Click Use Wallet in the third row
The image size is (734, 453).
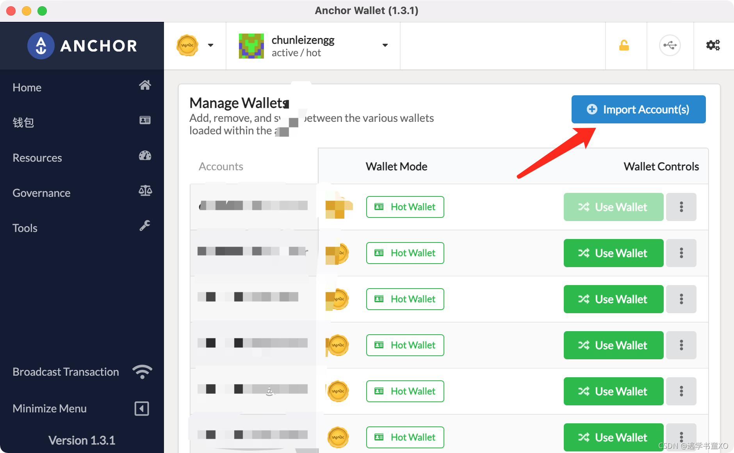613,299
